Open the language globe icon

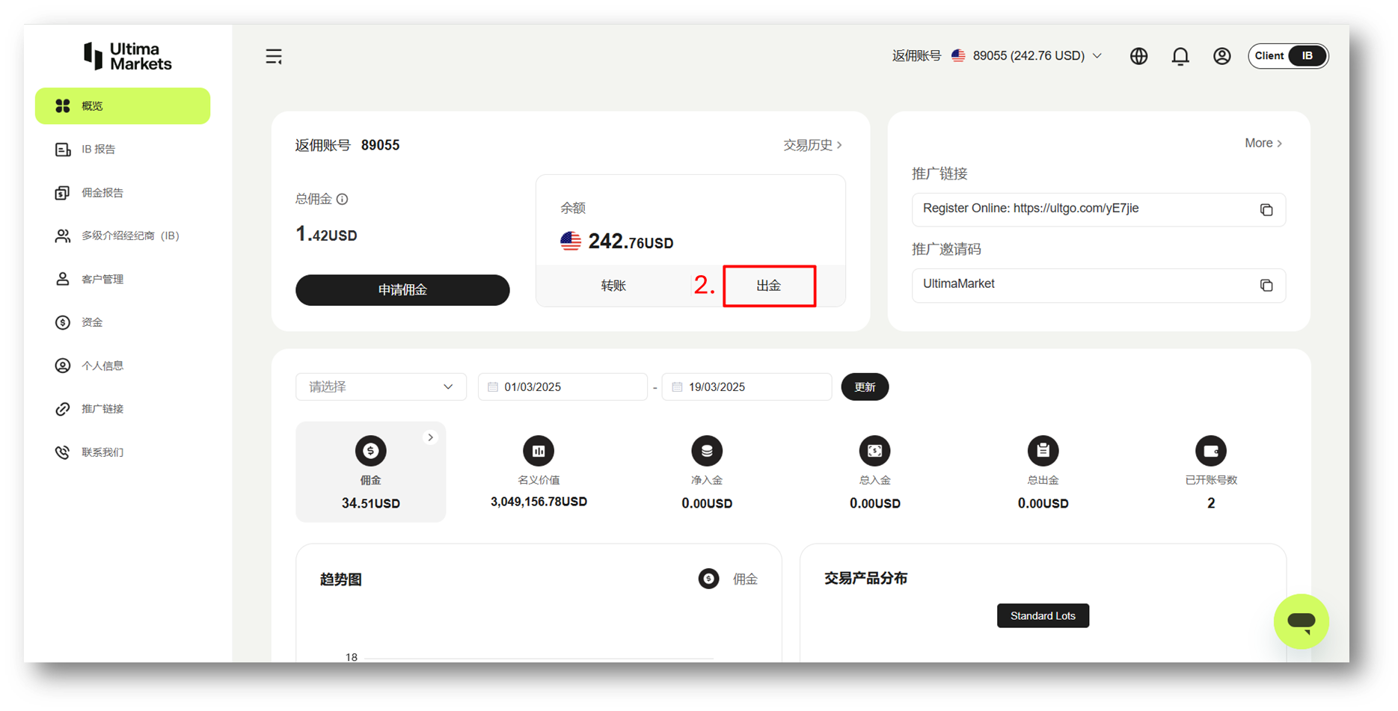[x=1138, y=56]
